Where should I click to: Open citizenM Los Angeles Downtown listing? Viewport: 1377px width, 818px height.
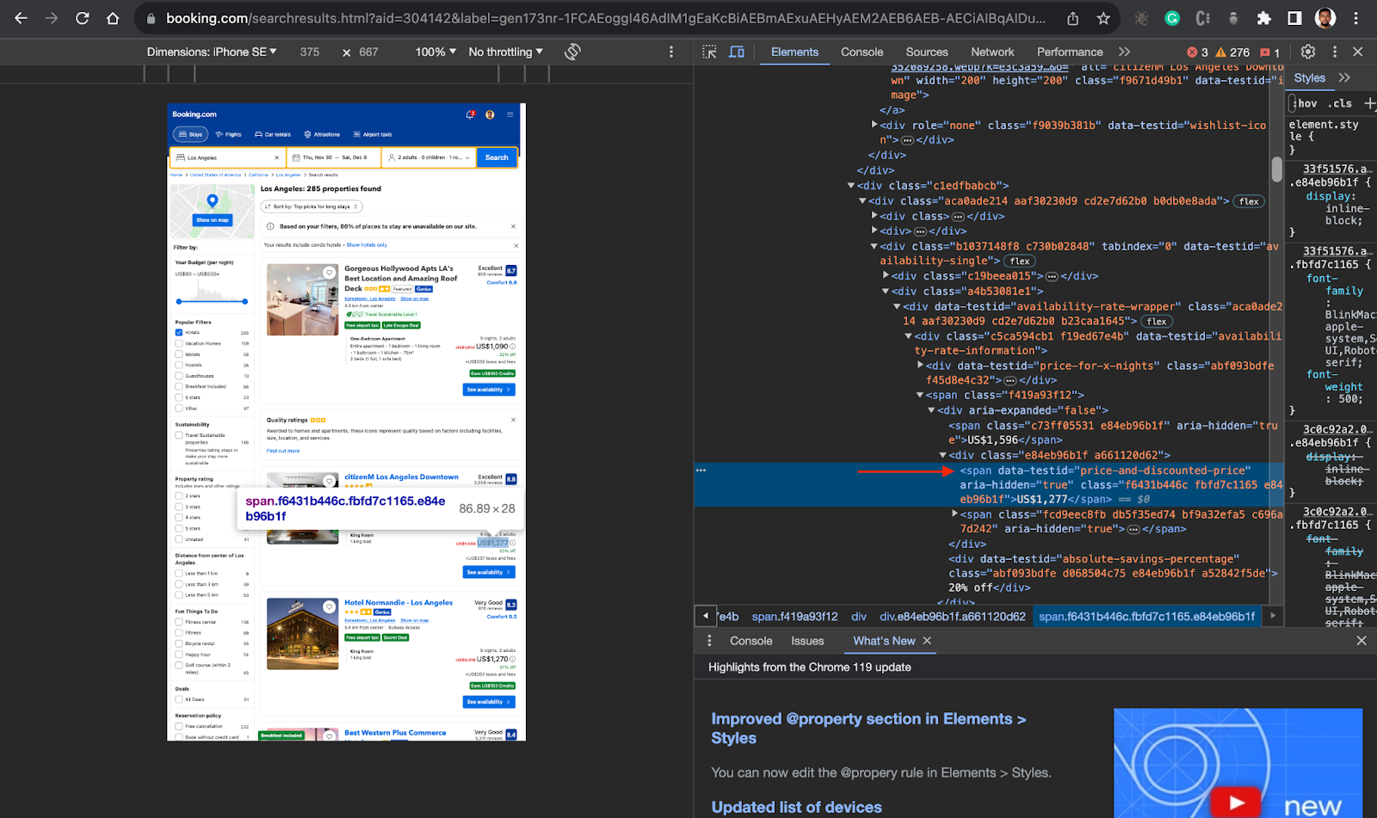(401, 477)
